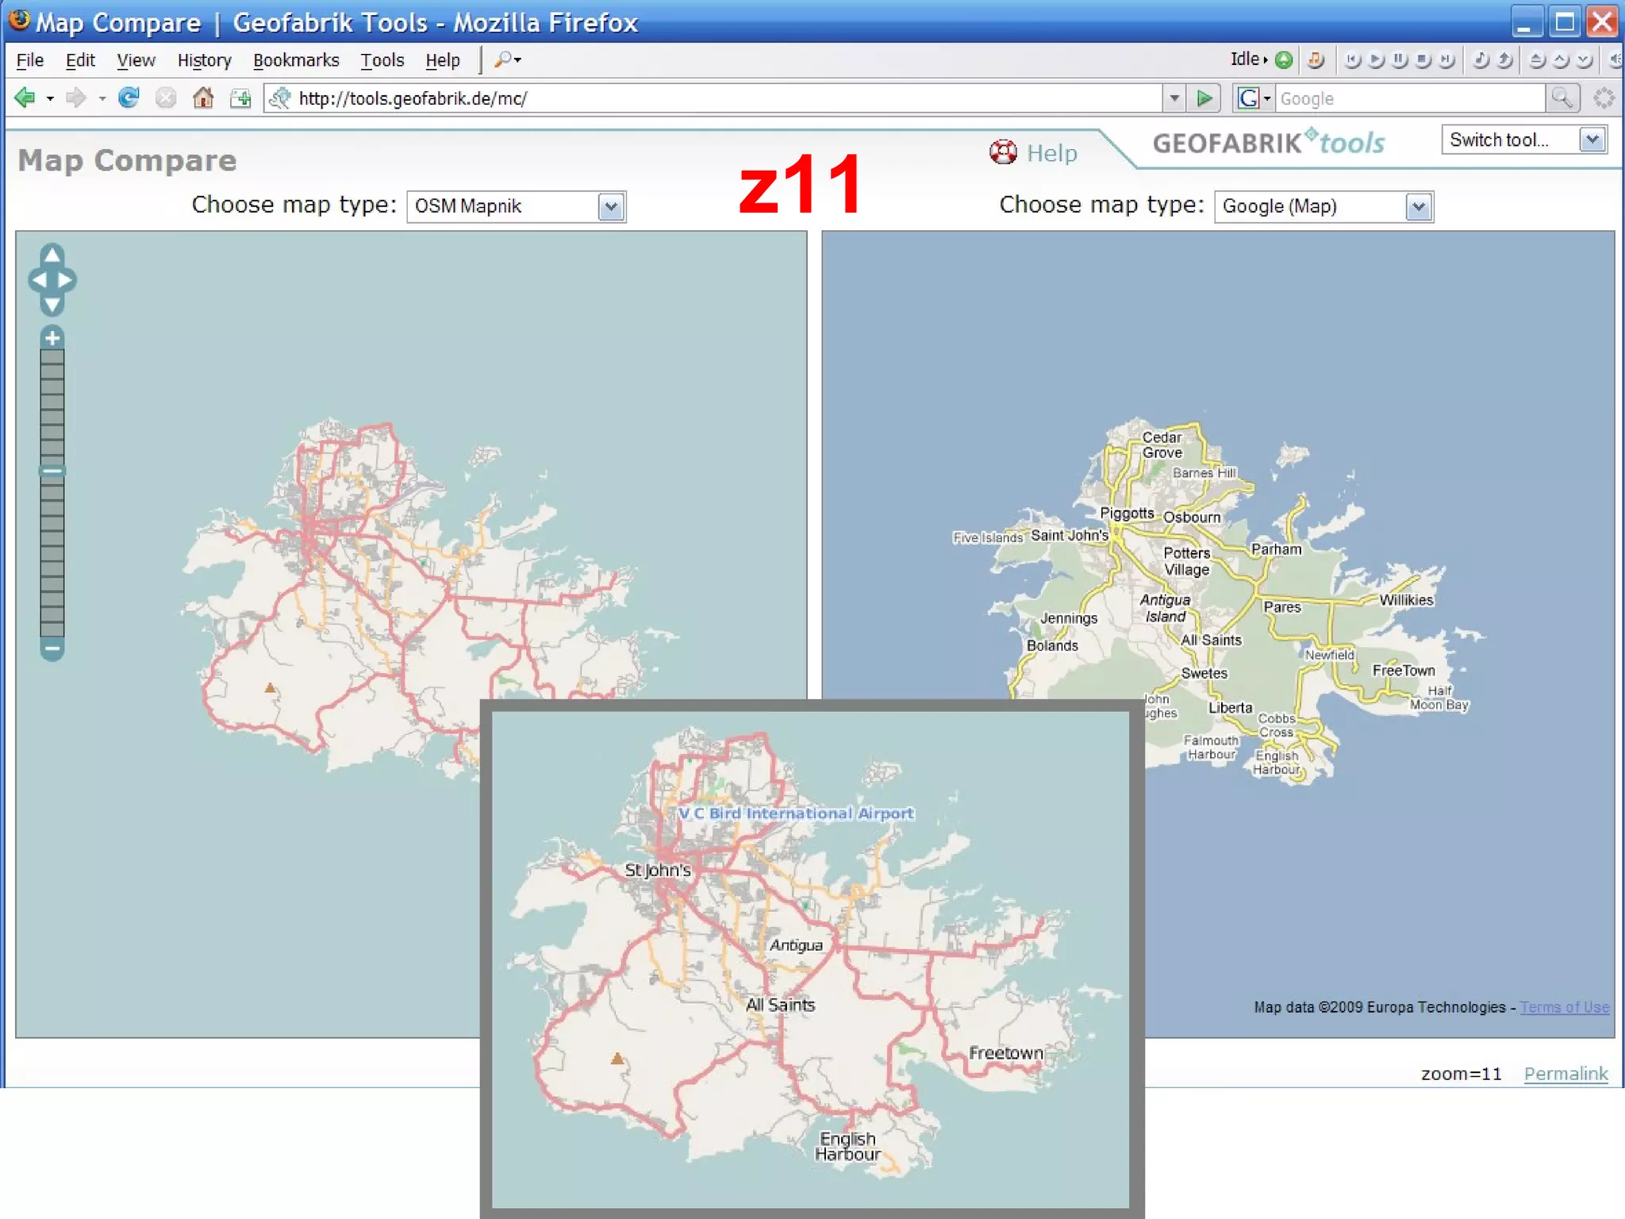Pan the map up with arrow
Screen dimensions: 1625x1219
click(52, 255)
